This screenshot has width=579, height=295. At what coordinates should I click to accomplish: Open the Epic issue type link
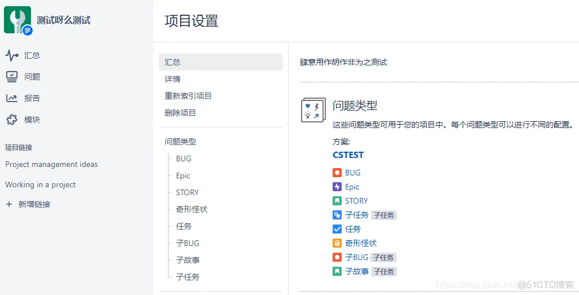point(352,187)
